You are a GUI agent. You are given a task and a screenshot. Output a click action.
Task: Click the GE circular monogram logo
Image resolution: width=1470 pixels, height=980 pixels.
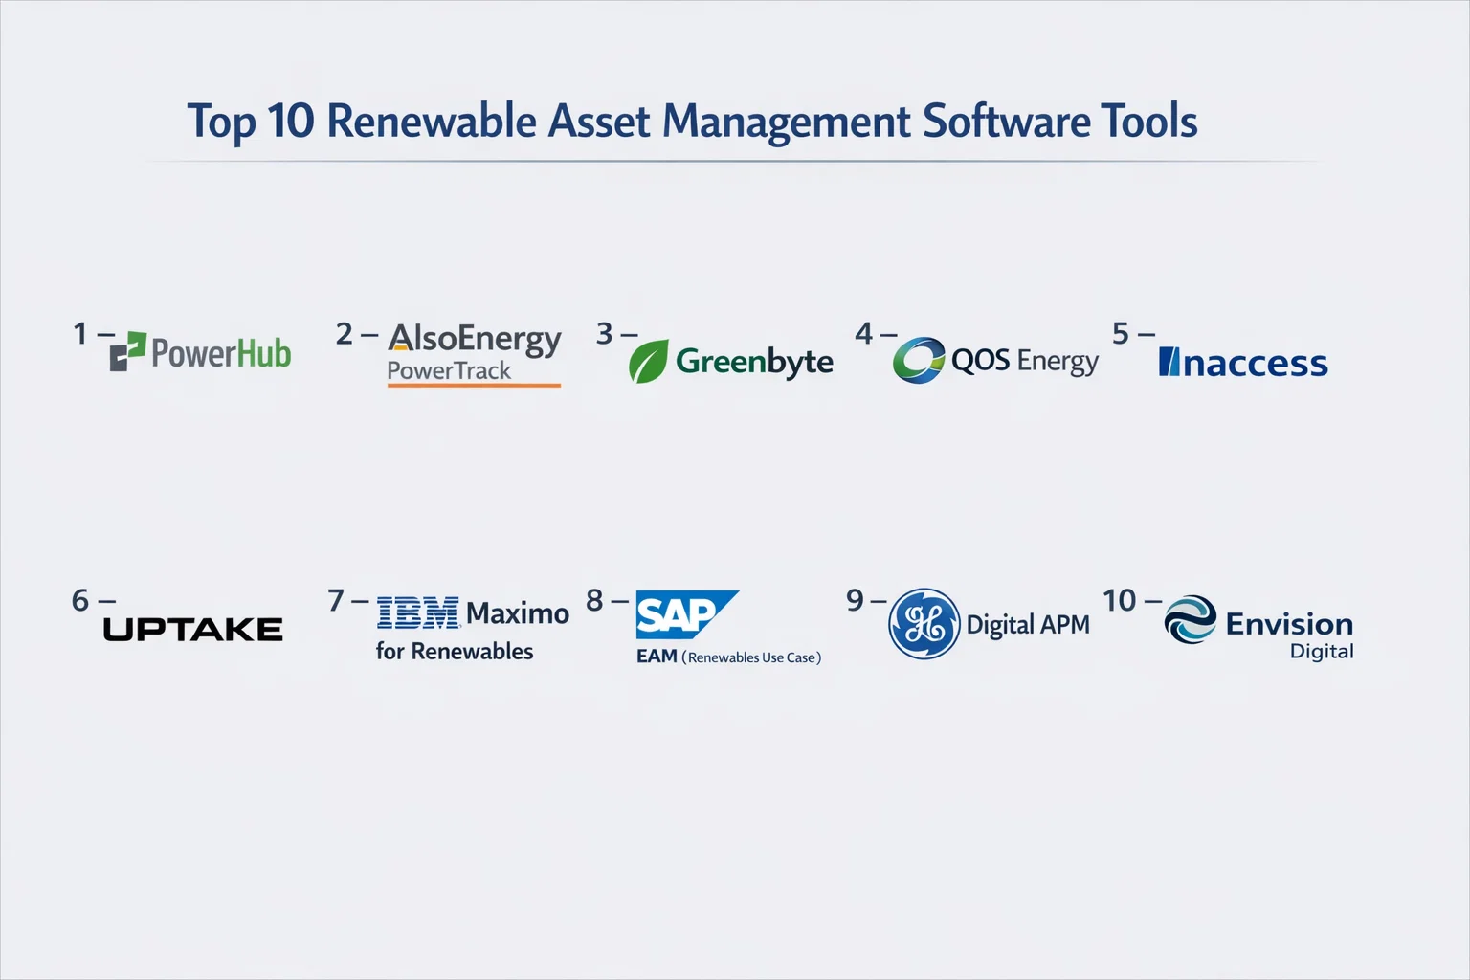pyautogui.click(x=924, y=624)
